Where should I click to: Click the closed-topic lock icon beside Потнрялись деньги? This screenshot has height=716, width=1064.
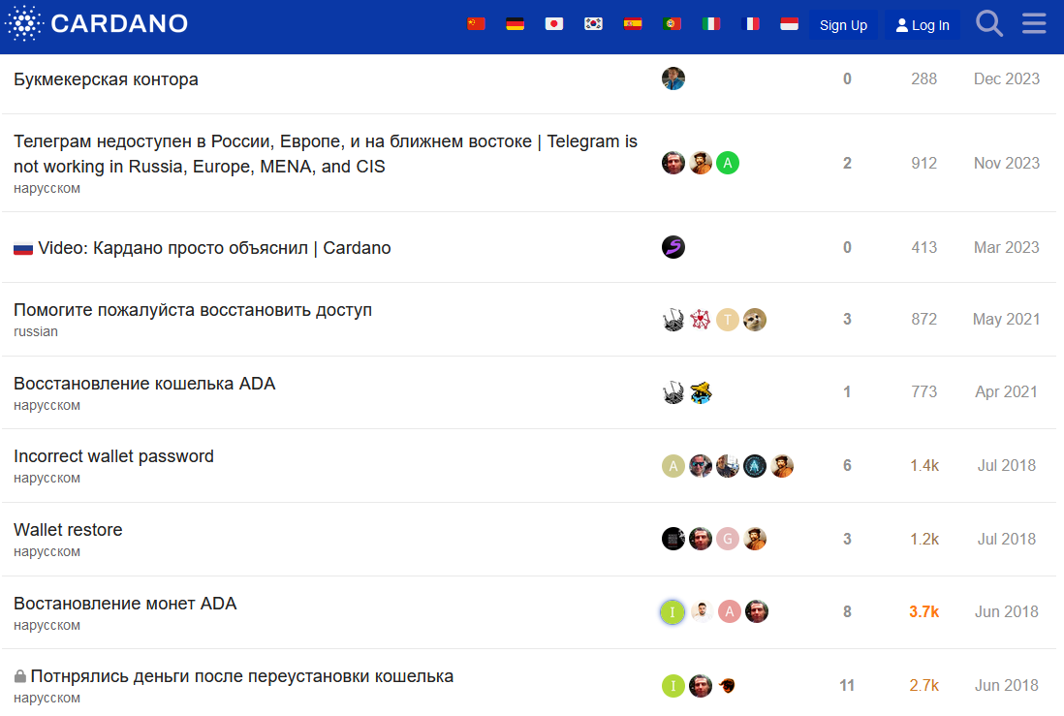pyautogui.click(x=20, y=676)
